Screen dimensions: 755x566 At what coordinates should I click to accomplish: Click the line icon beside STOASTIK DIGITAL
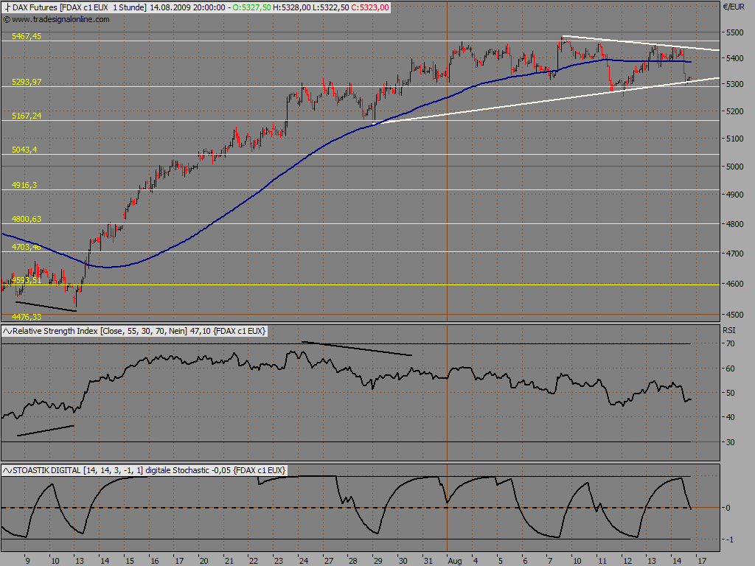tap(7, 470)
